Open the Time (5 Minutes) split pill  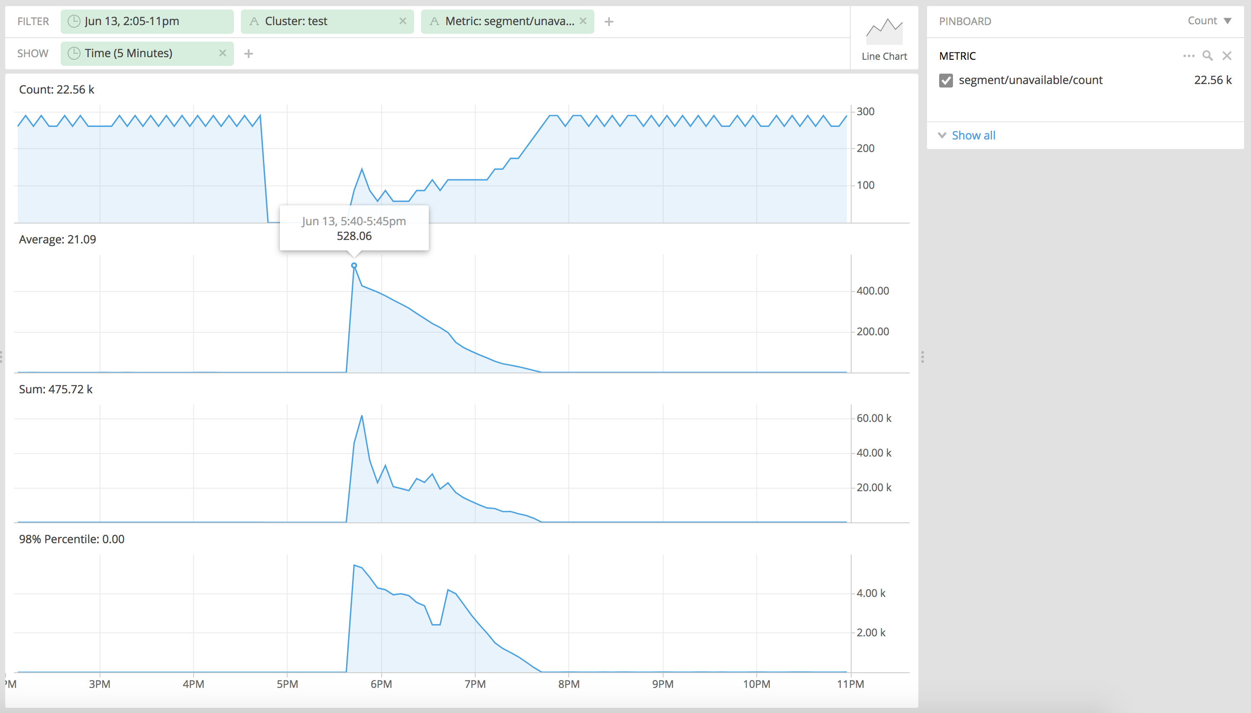(x=147, y=53)
